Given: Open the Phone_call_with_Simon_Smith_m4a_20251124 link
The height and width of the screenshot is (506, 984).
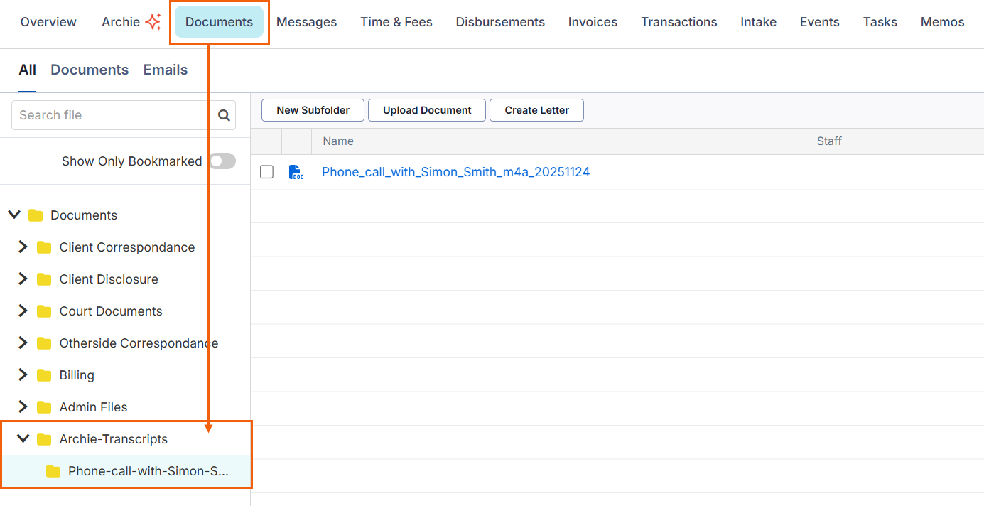Looking at the screenshot, I should pyautogui.click(x=455, y=172).
